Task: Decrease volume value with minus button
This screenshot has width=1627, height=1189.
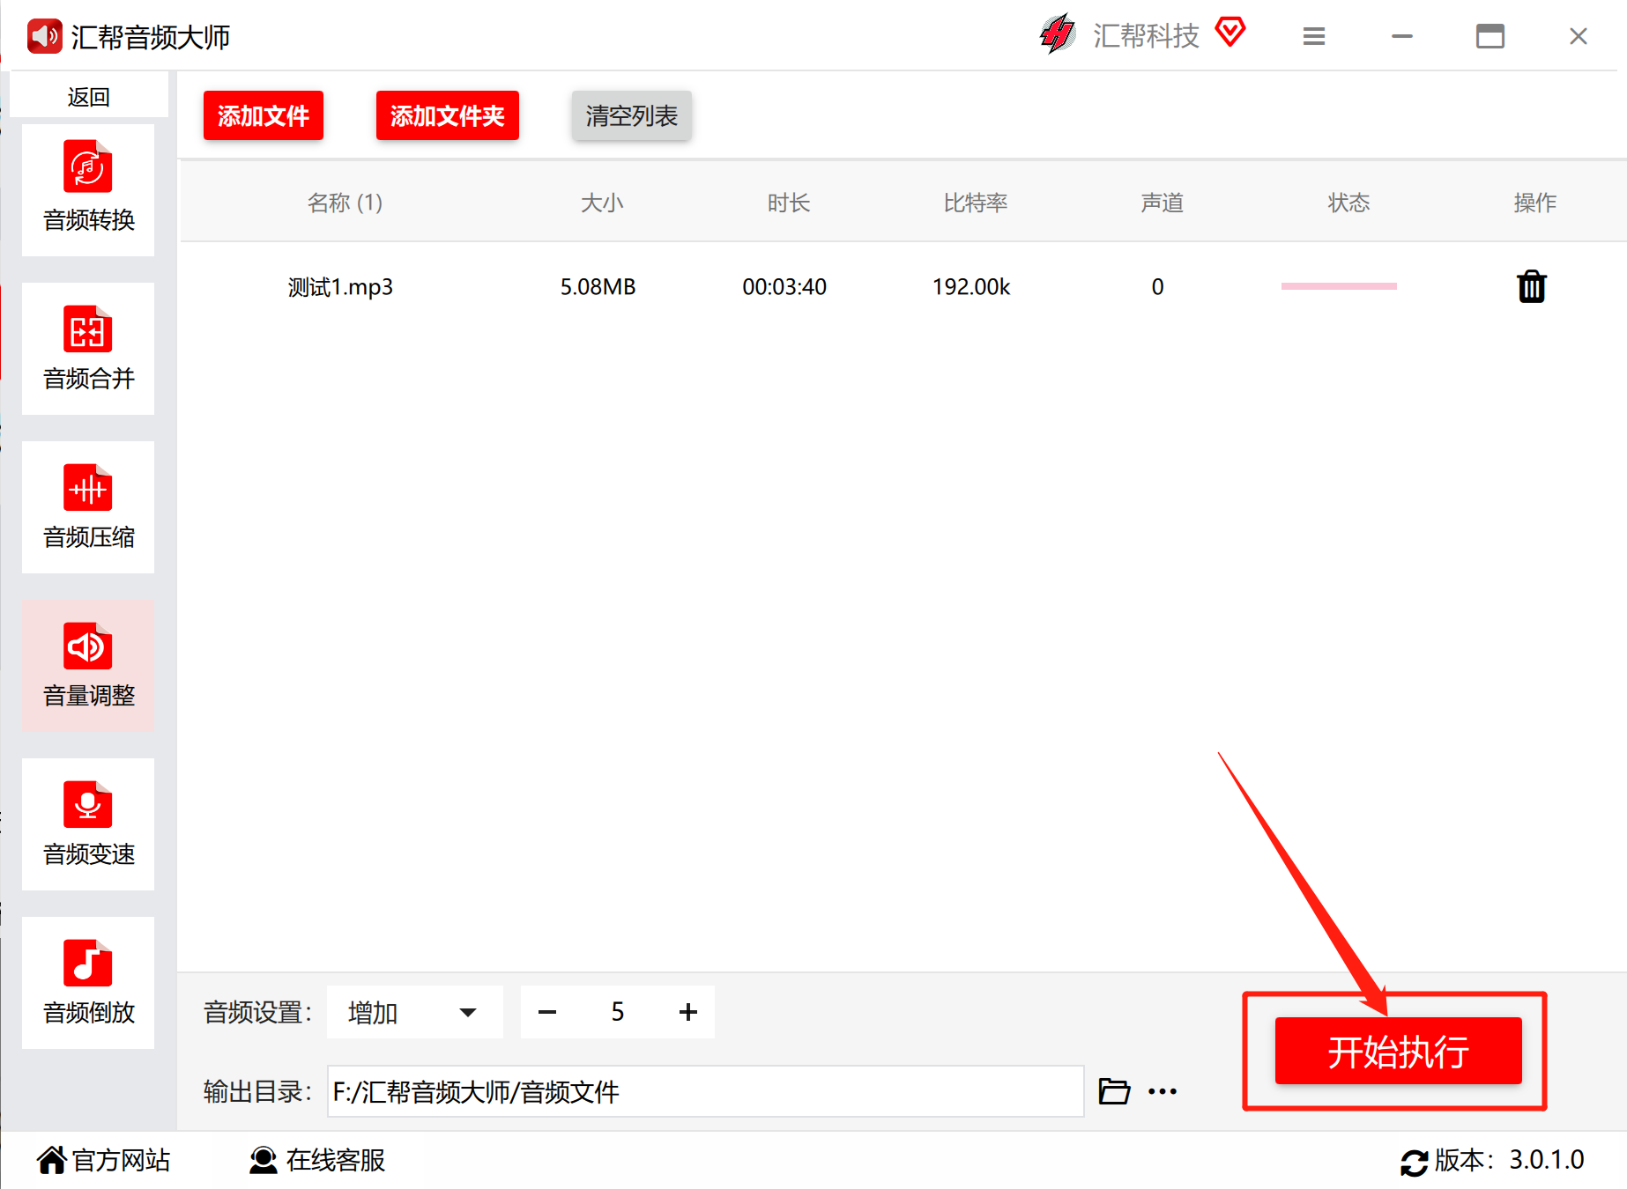Action: [547, 1012]
